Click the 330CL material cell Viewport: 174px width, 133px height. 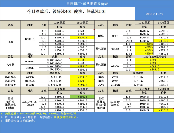[30, 68]
